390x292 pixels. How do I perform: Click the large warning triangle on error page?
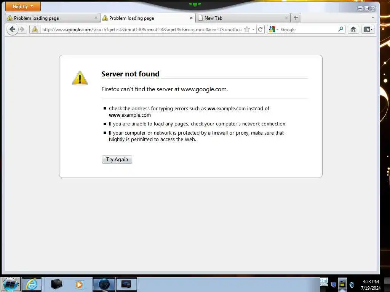pyautogui.click(x=80, y=78)
